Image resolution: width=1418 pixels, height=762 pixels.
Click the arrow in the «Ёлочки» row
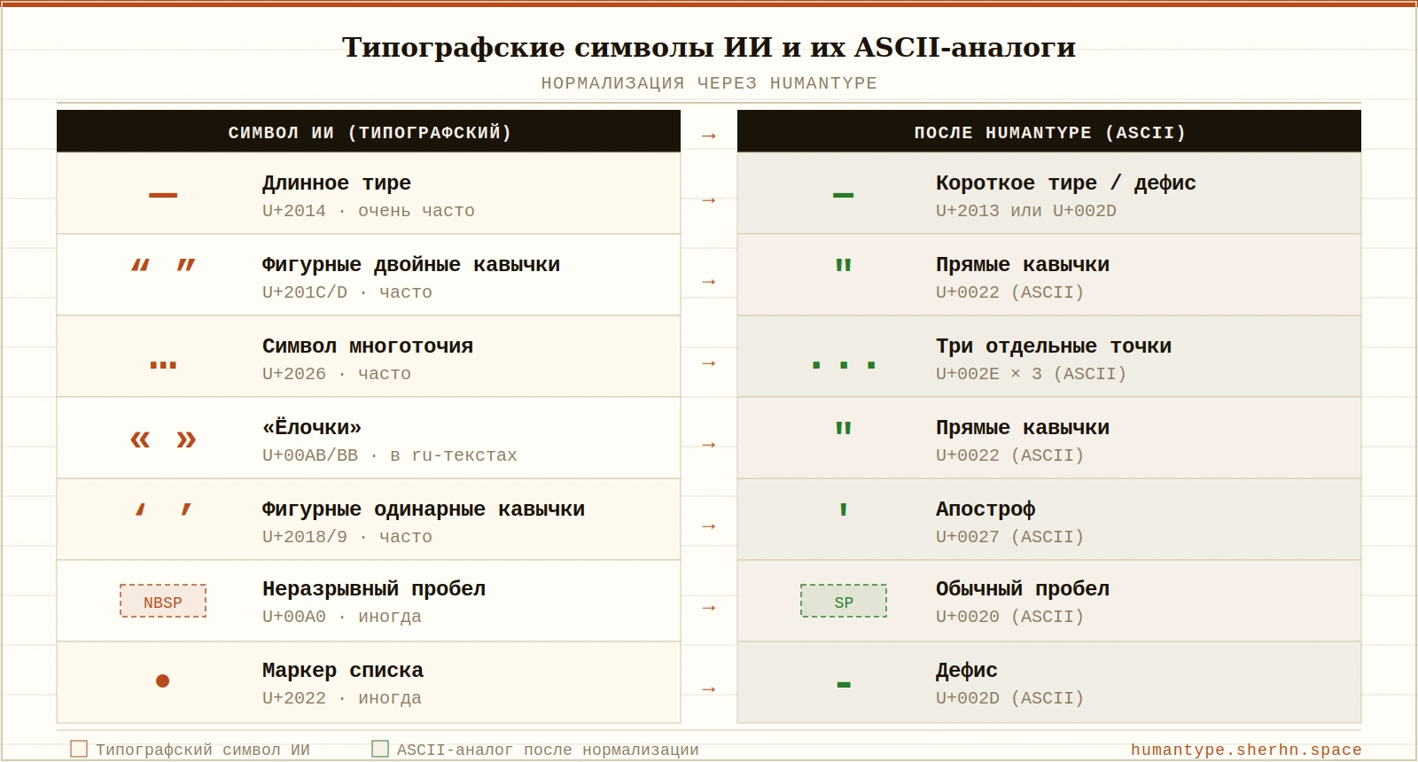tap(709, 445)
